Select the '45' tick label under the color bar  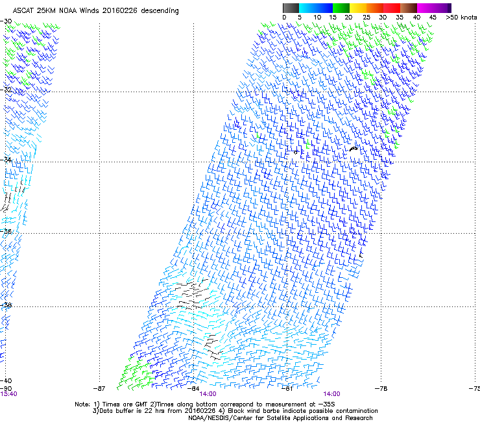point(433,18)
